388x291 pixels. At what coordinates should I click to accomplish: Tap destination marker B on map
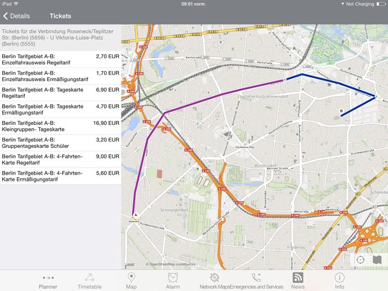(342, 111)
